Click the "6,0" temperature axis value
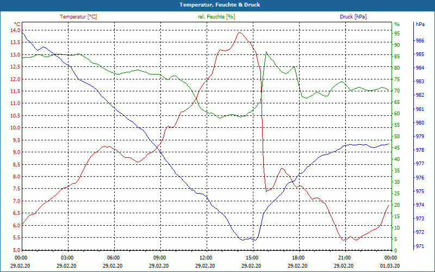435x272 pixels. pos(17,226)
